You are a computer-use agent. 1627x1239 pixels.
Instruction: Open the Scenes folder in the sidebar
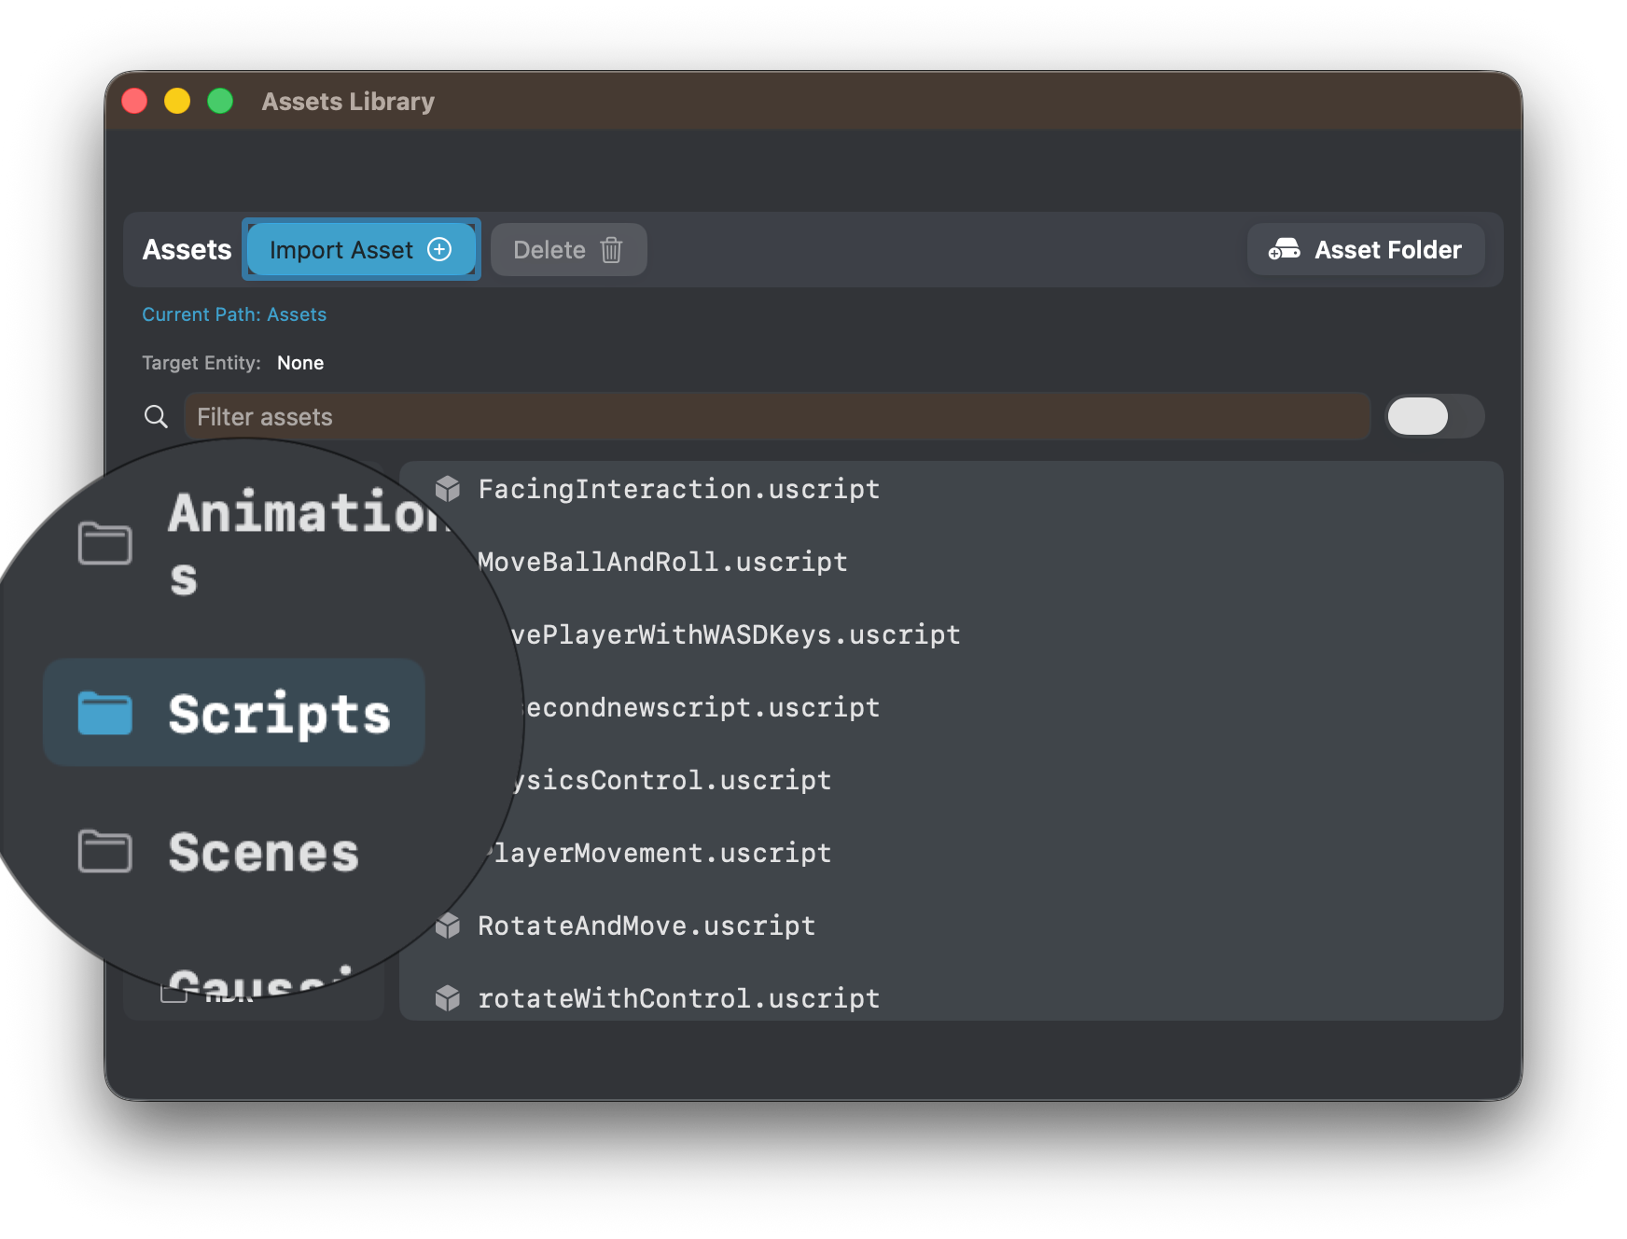coord(263,850)
